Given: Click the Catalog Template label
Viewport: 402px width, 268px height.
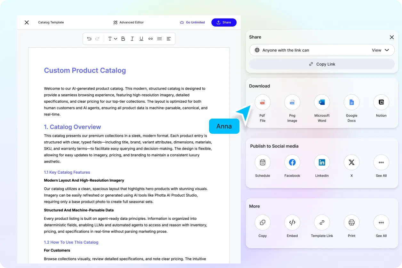Looking at the screenshot, I should pos(51,22).
